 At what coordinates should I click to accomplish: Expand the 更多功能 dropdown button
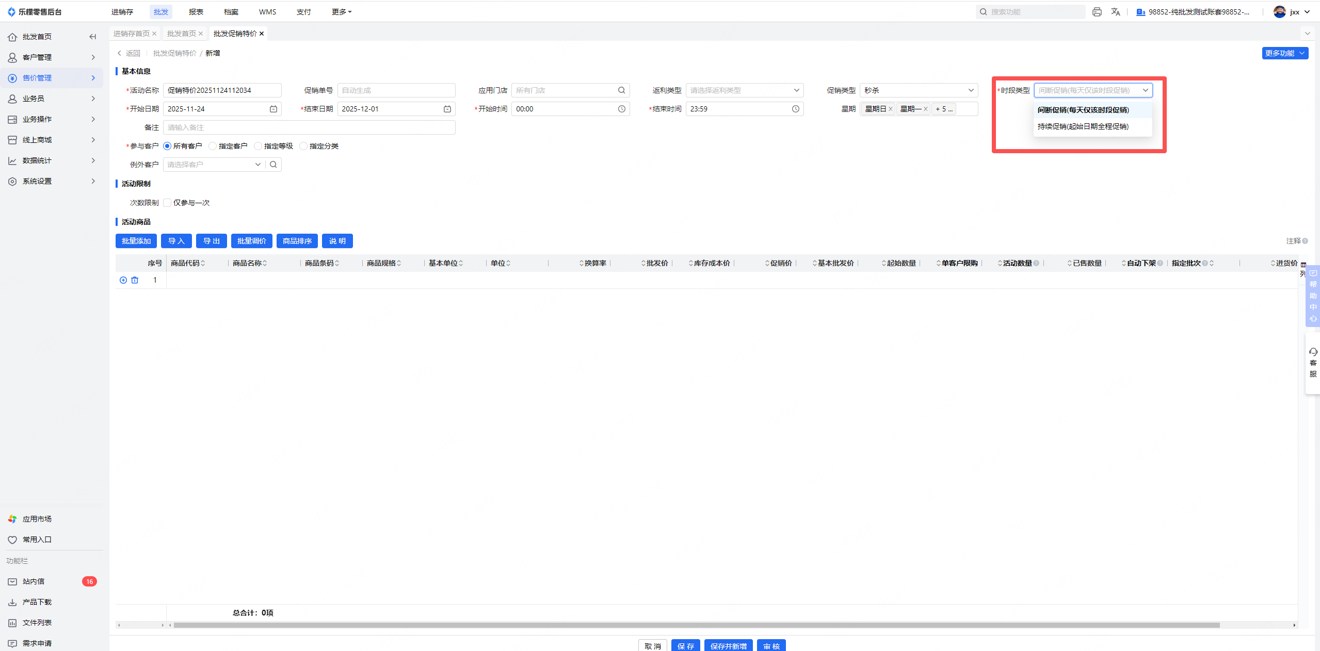pos(1284,53)
